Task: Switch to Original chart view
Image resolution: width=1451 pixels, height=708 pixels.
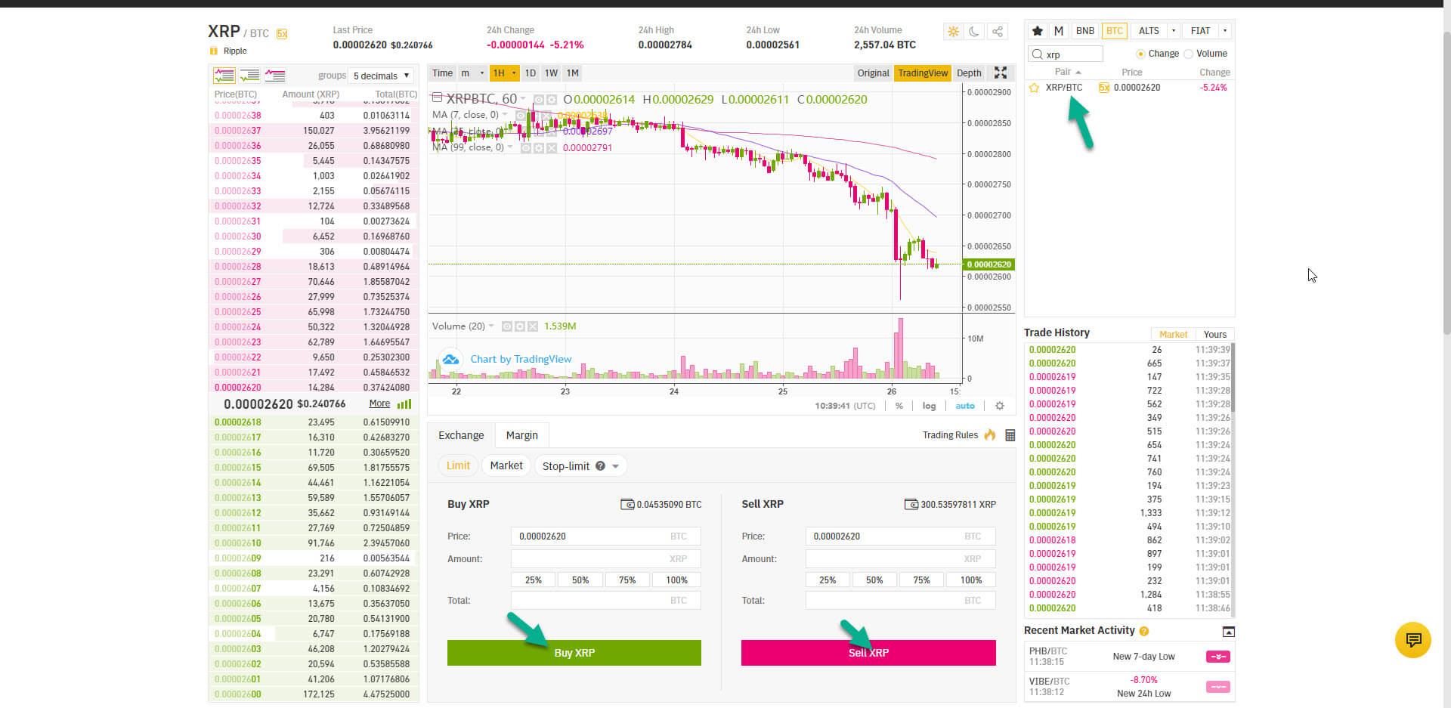Action: [x=873, y=73]
